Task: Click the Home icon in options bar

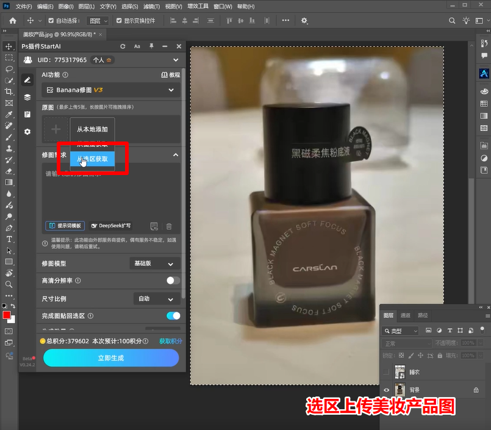Action: tap(13, 21)
